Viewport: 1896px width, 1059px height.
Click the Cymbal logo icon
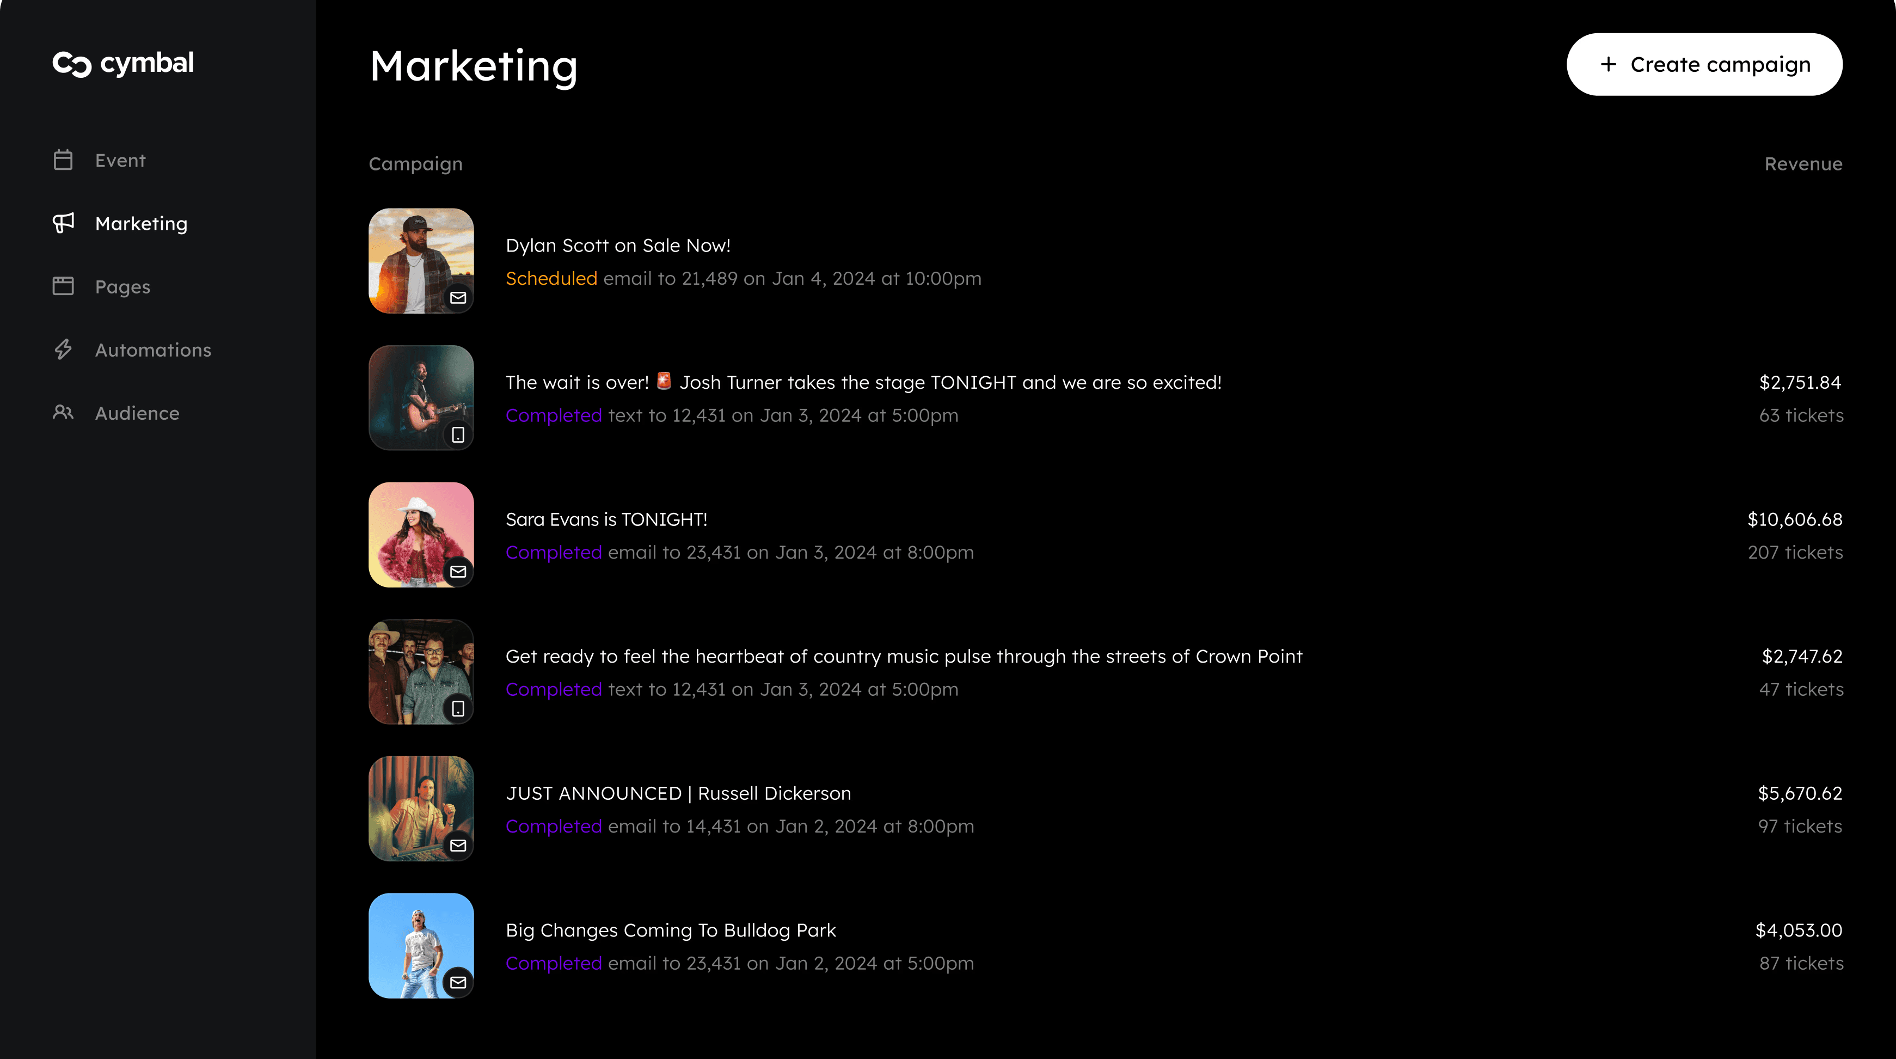[71, 64]
